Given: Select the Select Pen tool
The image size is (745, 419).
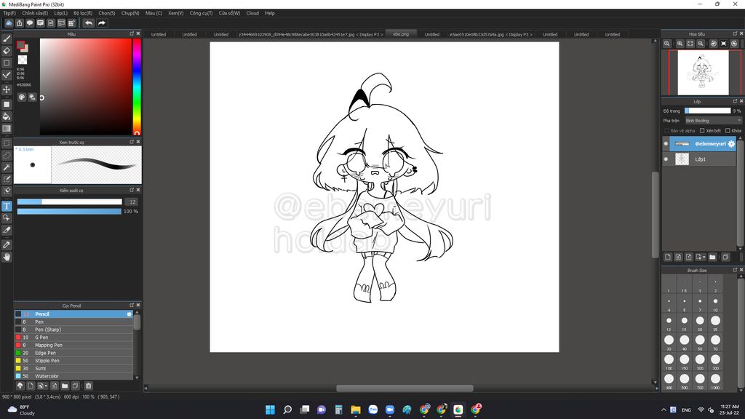Looking at the screenshot, I should [x=7, y=179].
